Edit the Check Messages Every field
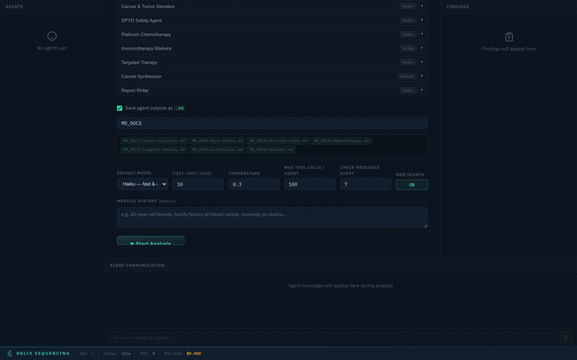 tap(365, 185)
